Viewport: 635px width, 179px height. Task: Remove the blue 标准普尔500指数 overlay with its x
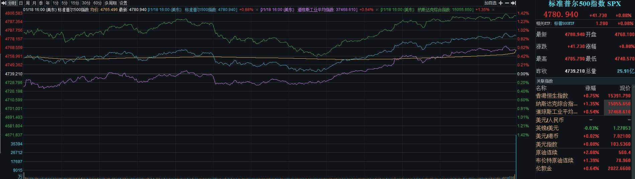(x=257, y=10)
